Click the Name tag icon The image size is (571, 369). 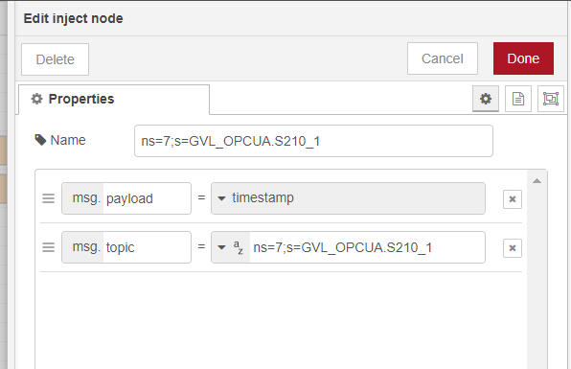40,140
